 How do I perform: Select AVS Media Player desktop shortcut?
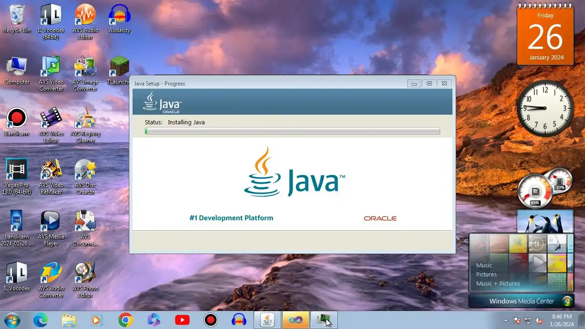point(51,228)
